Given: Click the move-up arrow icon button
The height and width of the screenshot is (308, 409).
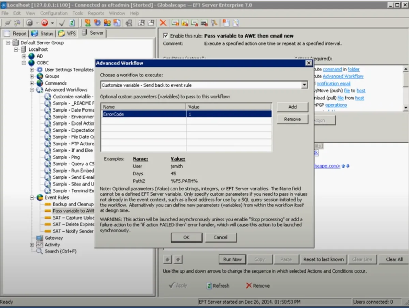Looking at the screenshot, I should click(x=178, y=259).
